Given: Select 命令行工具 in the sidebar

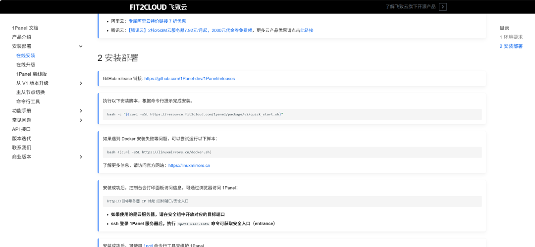Looking at the screenshot, I should [28, 101].
